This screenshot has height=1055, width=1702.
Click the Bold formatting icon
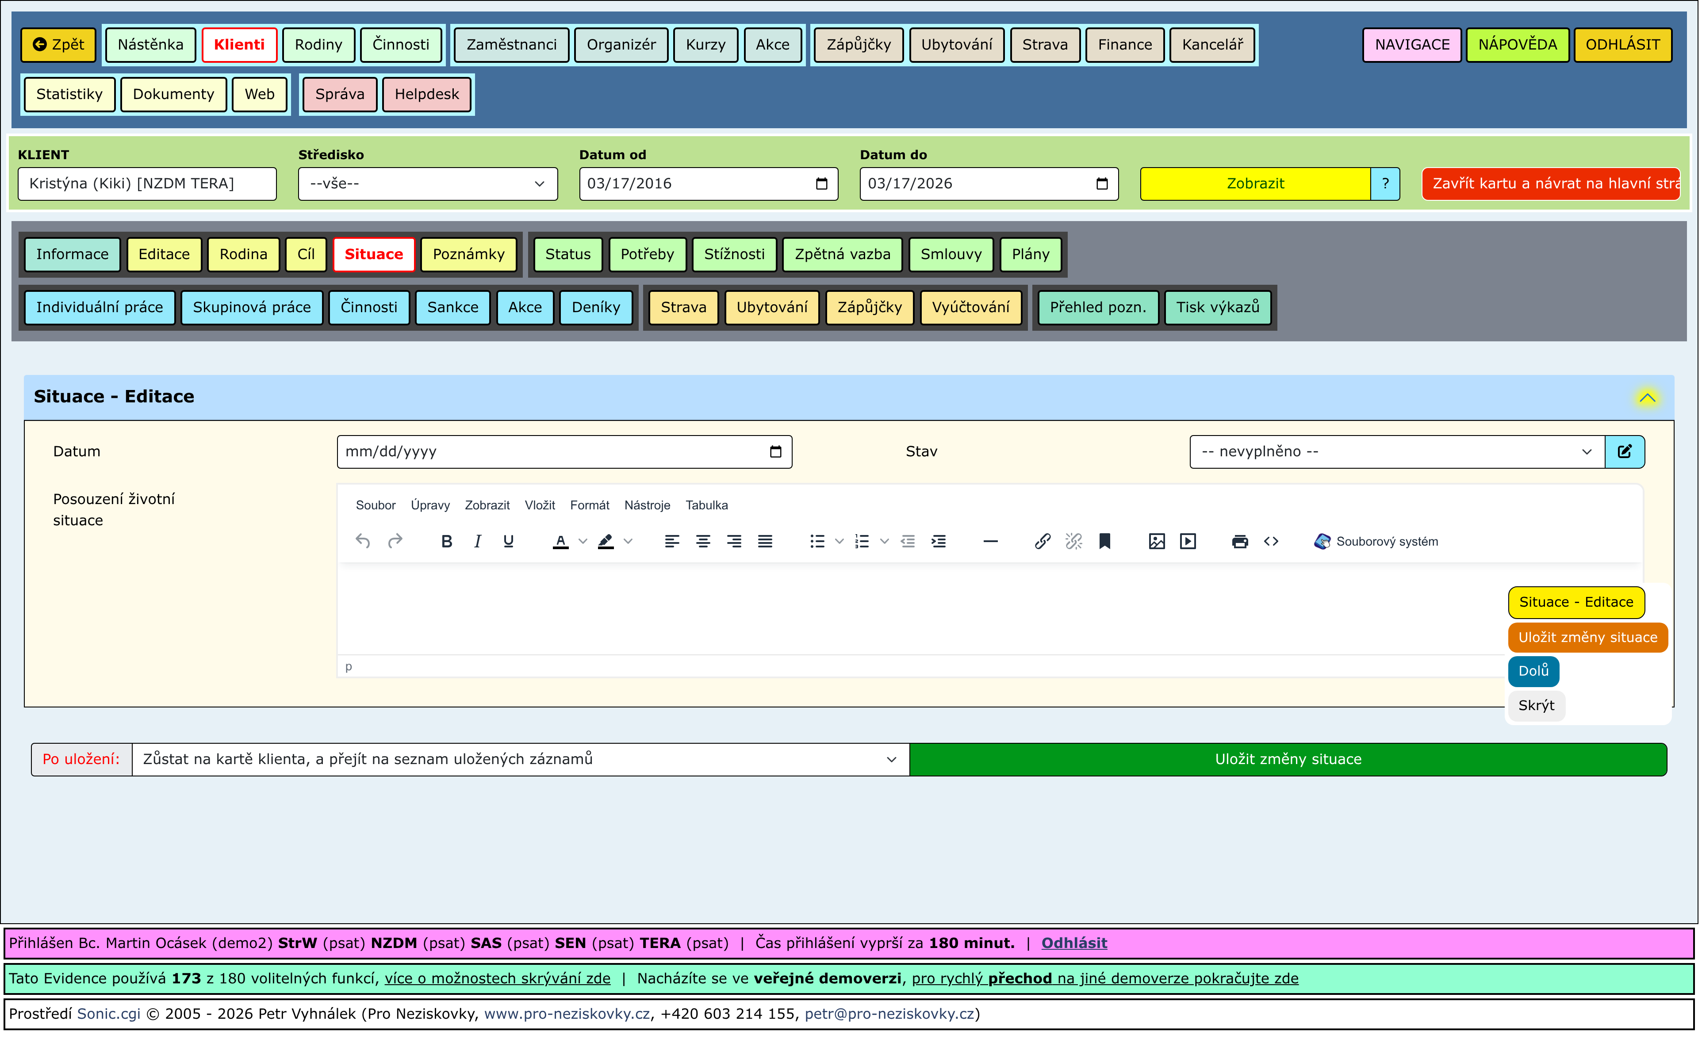coord(447,542)
